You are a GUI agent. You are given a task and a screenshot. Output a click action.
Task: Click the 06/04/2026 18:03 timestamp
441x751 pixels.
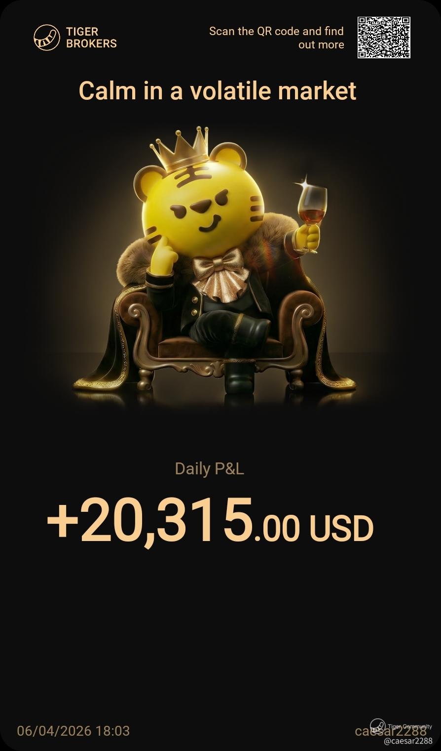coord(73,731)
